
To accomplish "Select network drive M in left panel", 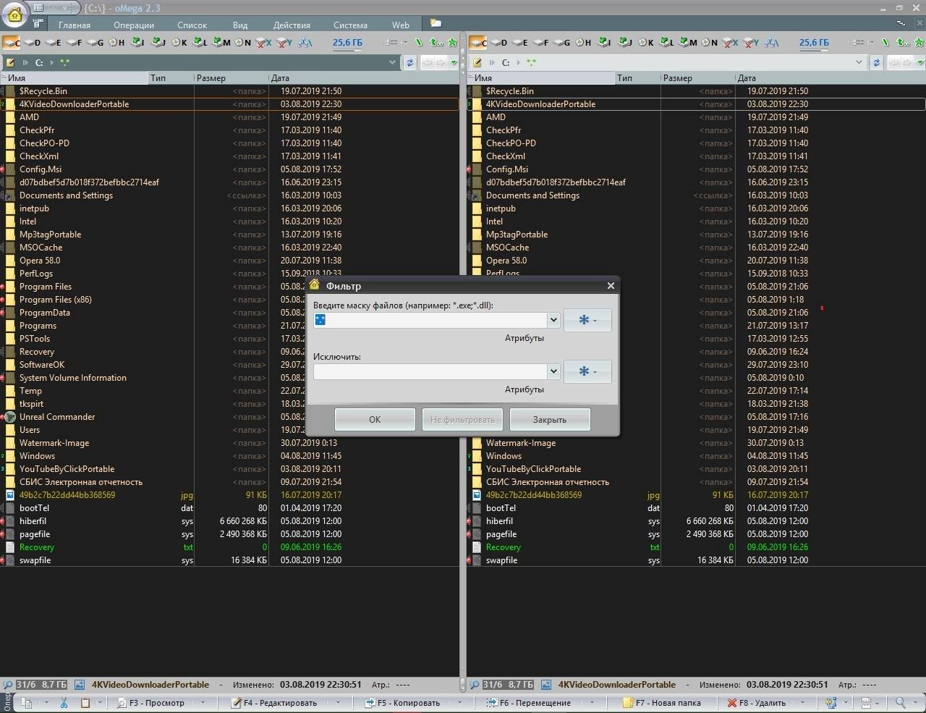I will pyautogui.click(x=221, y=43).
